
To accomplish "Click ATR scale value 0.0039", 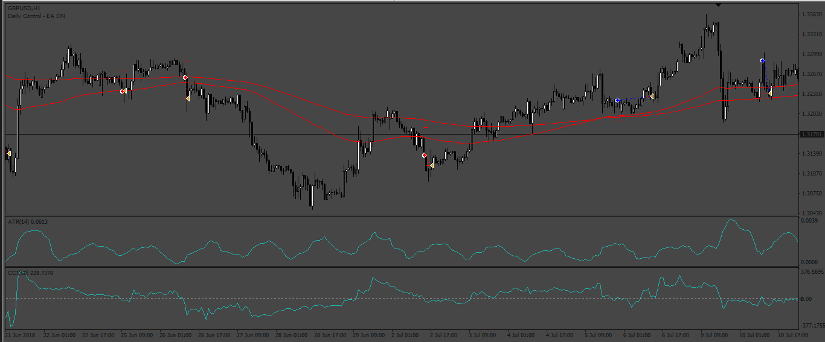I will (x=810, y=221).
